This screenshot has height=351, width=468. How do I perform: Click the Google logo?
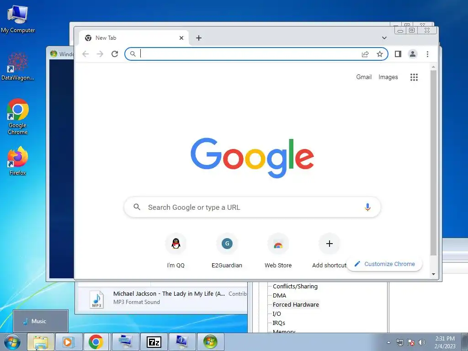[x=252, y=157]
